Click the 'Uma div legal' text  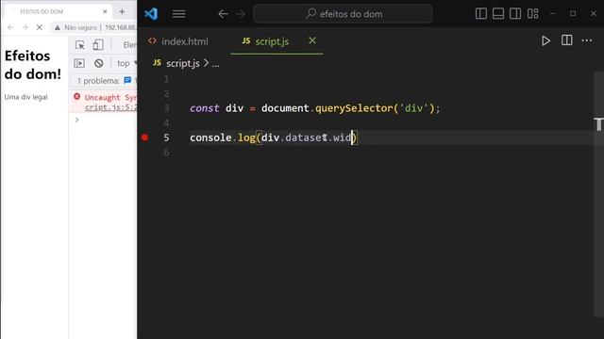tap(25, 97)
